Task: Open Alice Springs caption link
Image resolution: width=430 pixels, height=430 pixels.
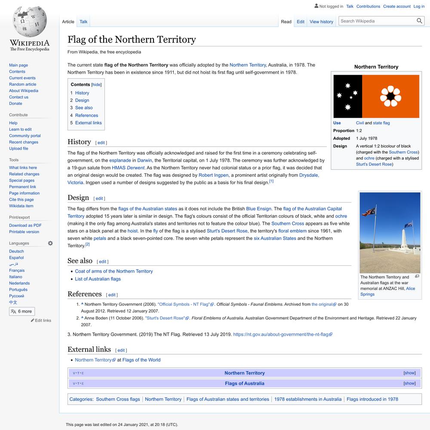Action: [x=388, y=291]
